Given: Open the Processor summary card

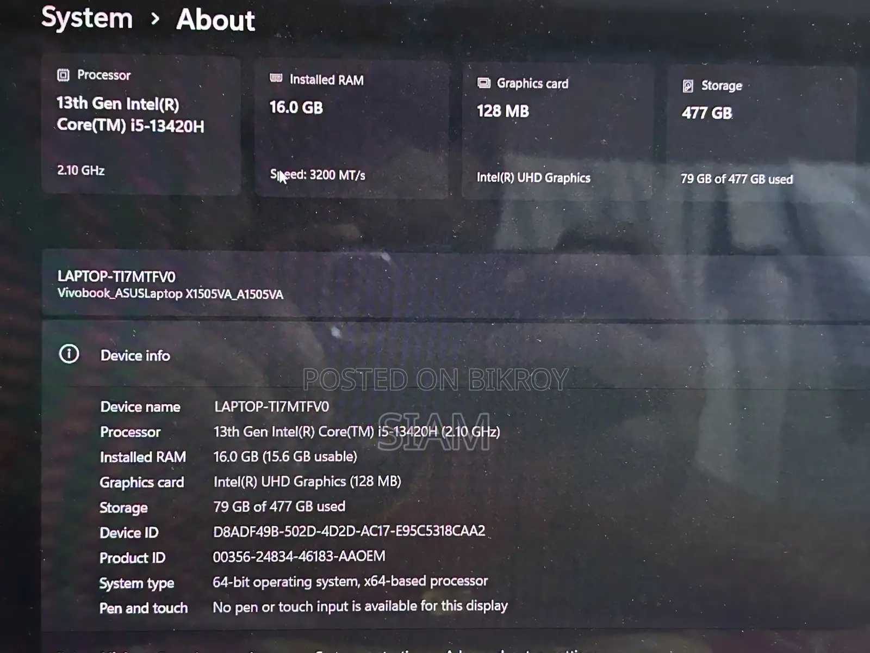Looking at the screenshot, I should (141, 125).
